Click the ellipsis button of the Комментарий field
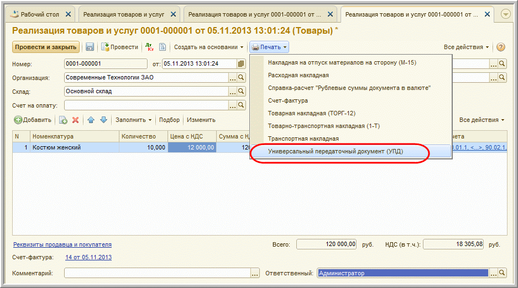Screen dimensions: 518x288 255,273
